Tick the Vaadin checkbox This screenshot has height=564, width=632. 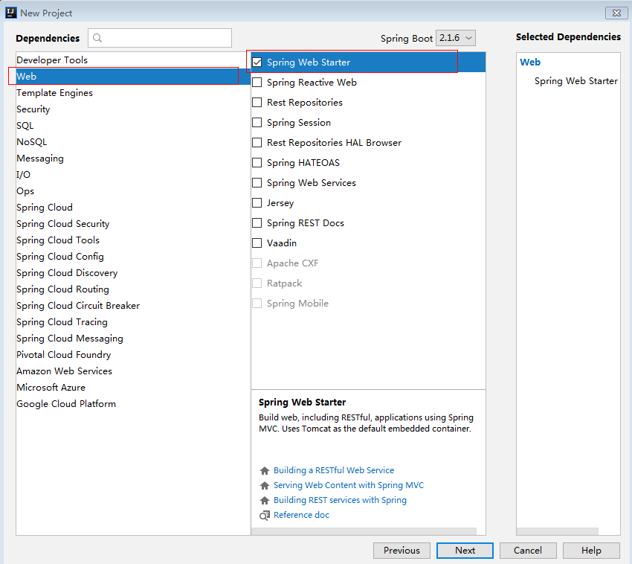257,243
